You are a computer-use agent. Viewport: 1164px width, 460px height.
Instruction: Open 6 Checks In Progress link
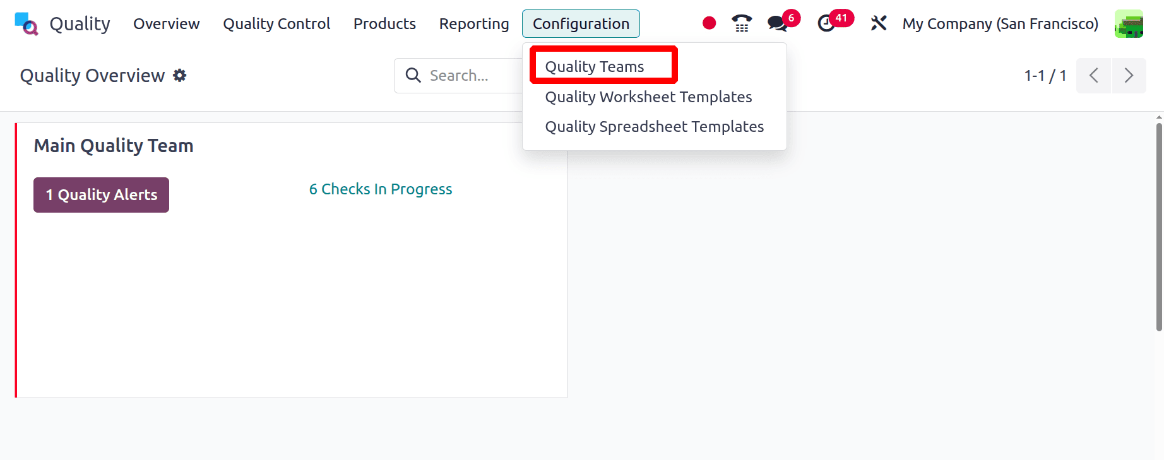380,189
